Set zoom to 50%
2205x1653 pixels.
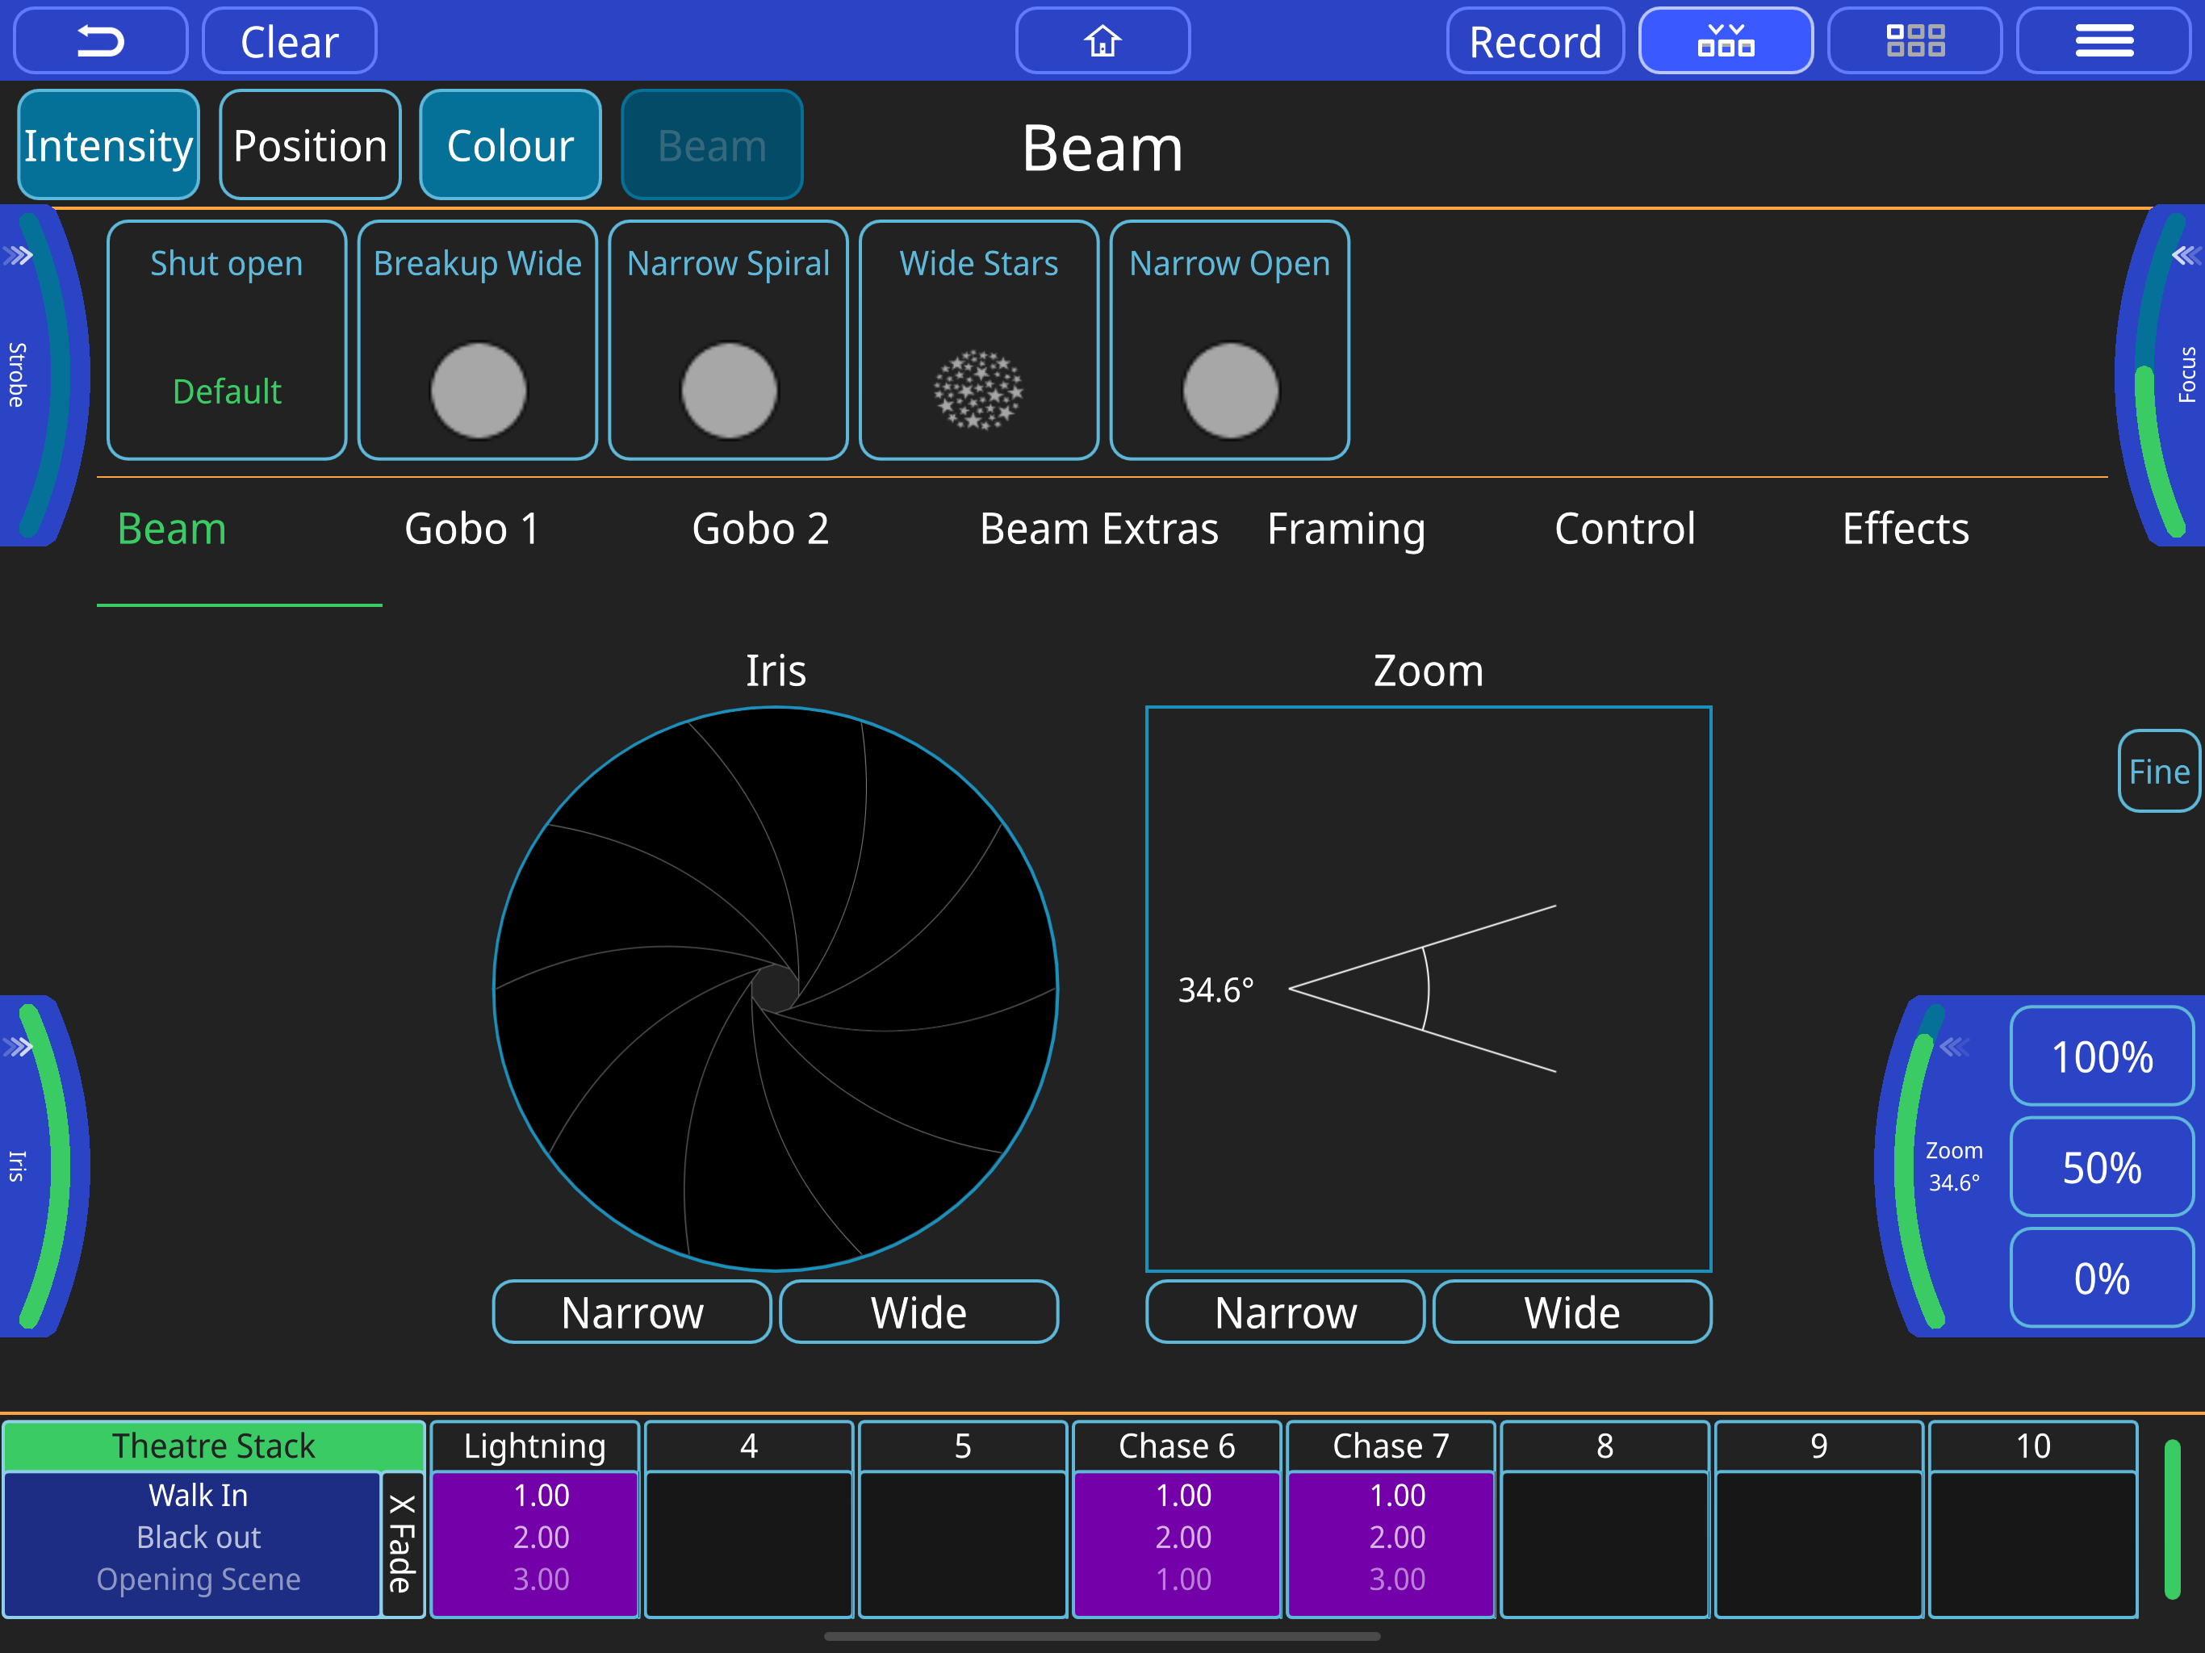[2102, 1167]
